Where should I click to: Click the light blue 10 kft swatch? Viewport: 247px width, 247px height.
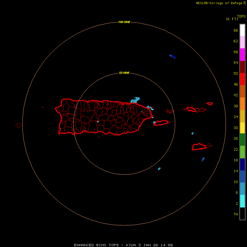click(x=242, y=189)
